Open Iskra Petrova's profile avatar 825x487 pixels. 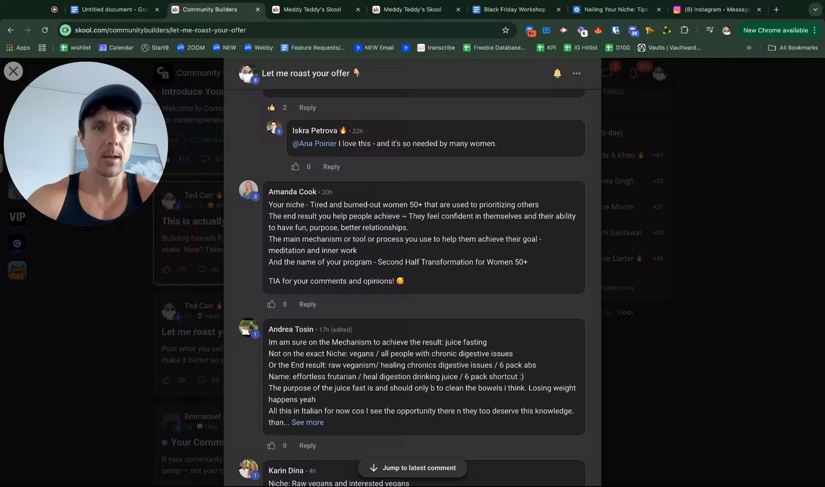[274, 127]
